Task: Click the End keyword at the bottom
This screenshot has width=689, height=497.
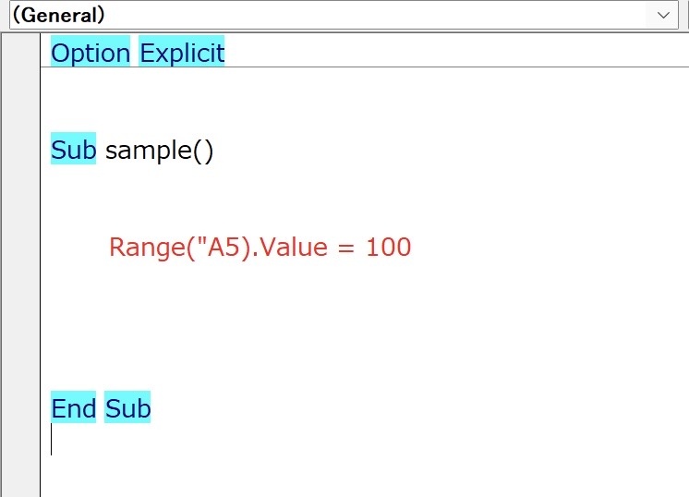Action: [73, 407]
